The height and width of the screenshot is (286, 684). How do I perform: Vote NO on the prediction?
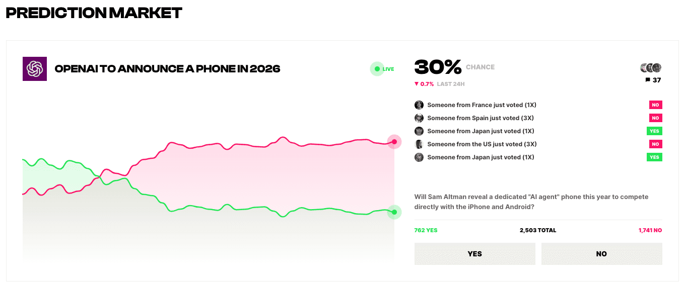coord(602,254)
